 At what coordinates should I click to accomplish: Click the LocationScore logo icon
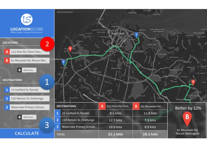(x=27, y=19)
